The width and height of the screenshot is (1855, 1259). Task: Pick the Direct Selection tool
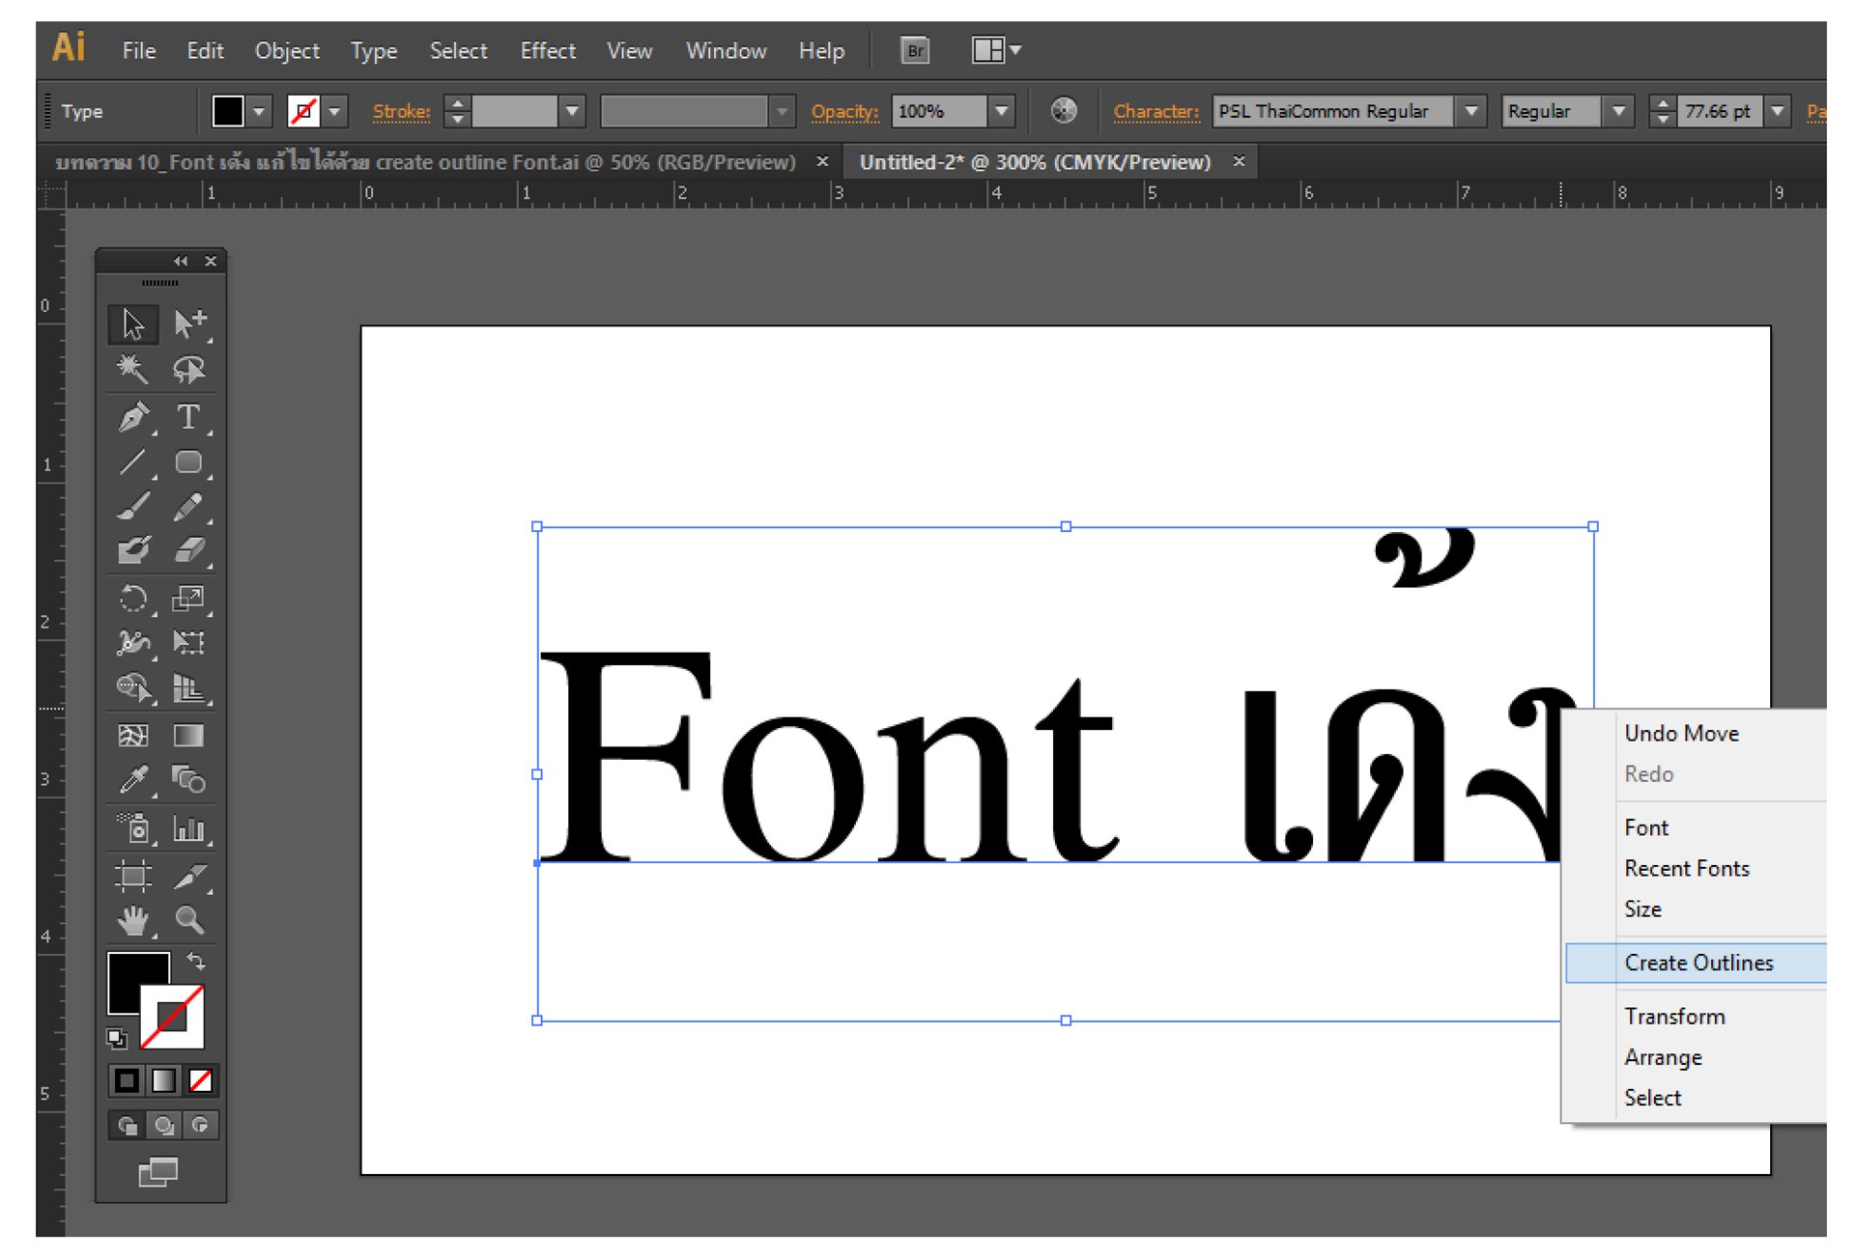click(187, 323)
